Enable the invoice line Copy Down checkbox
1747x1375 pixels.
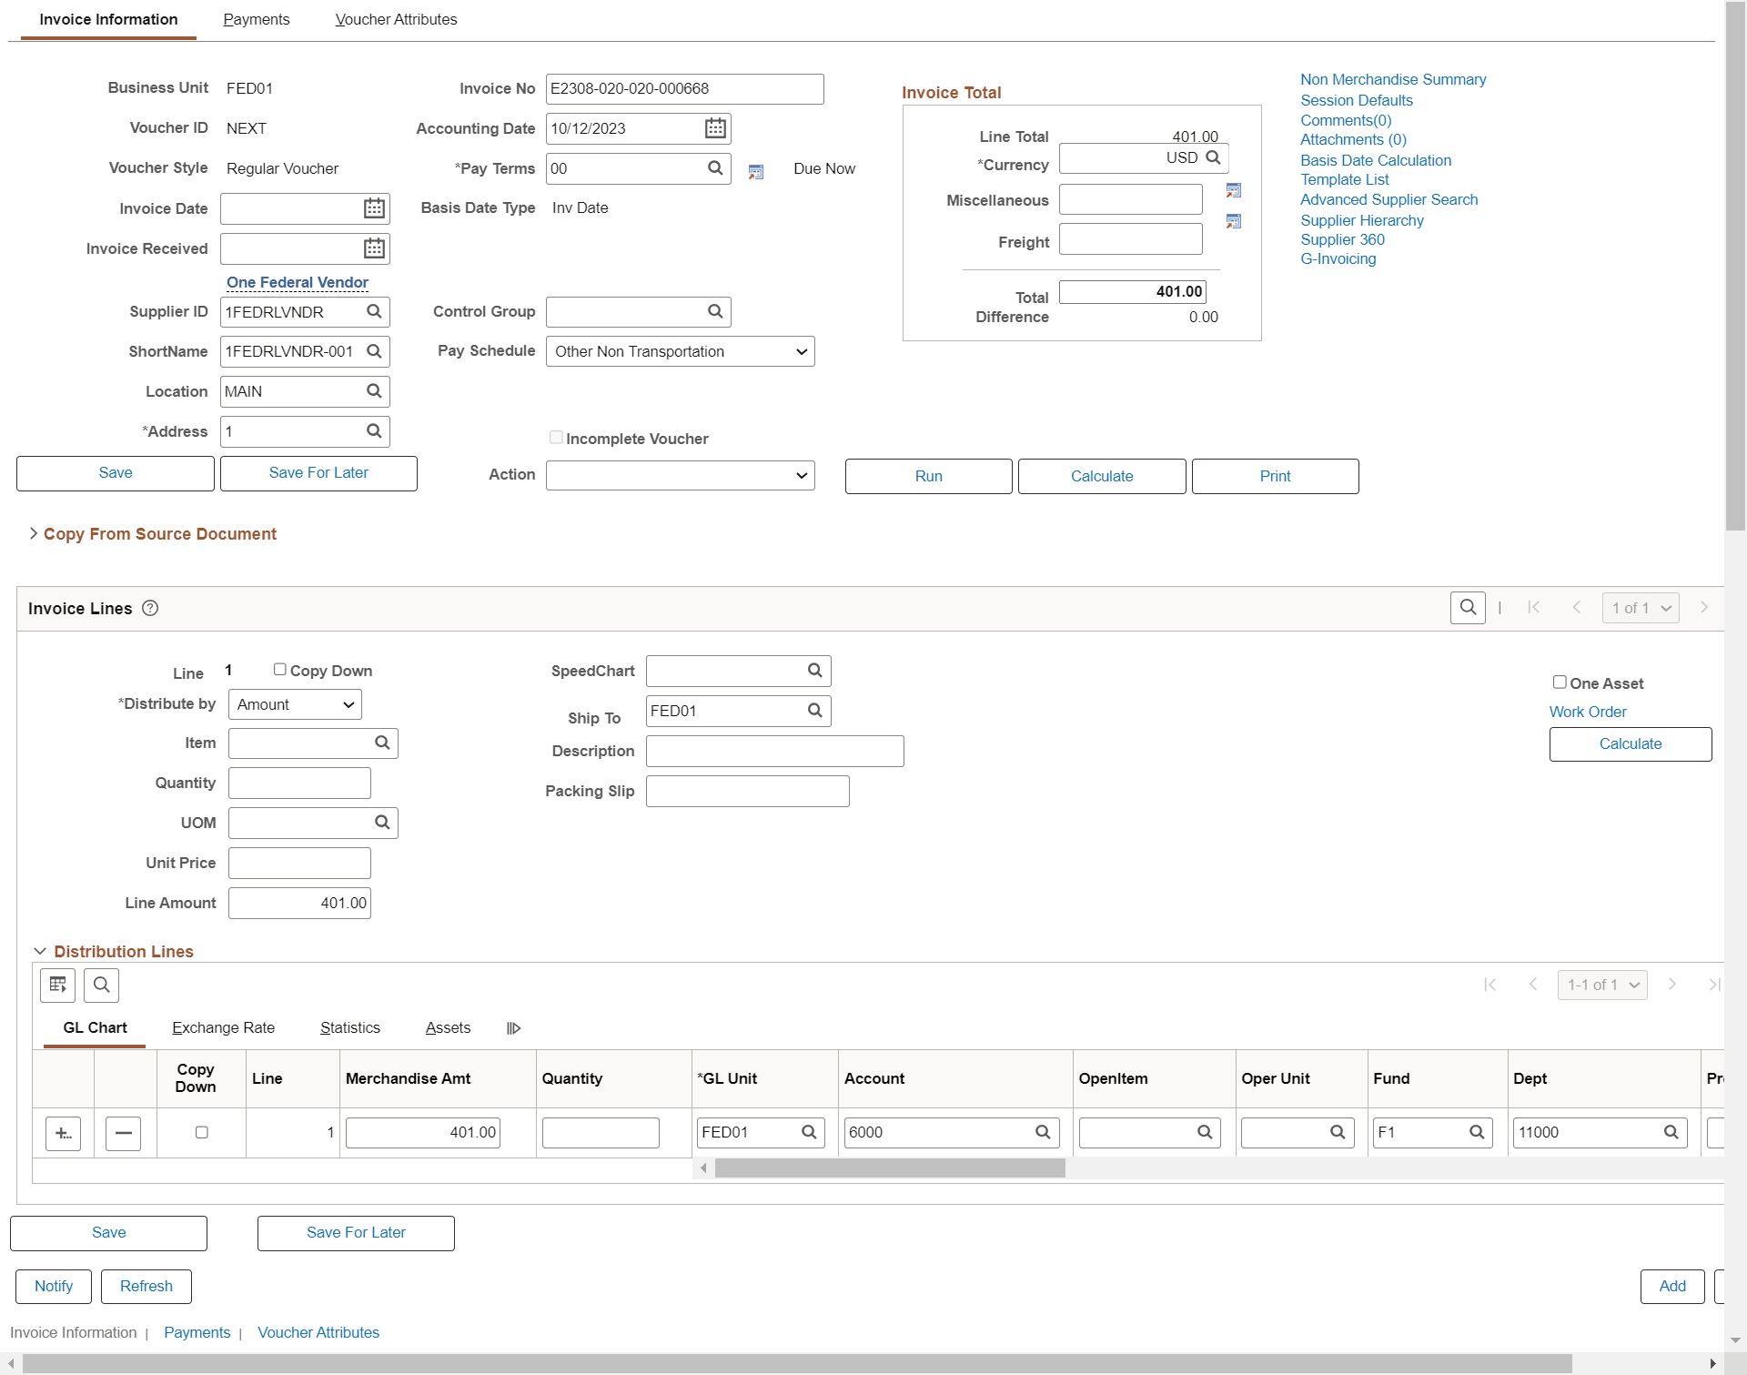tap(280, 670)
